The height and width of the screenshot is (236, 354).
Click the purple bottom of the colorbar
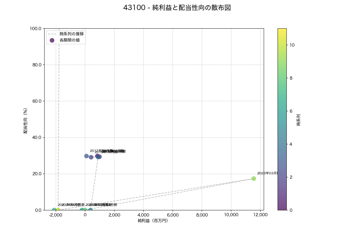coord(282,209)
